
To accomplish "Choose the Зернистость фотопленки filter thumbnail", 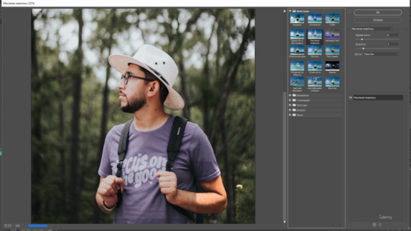I will coord(297,34).
